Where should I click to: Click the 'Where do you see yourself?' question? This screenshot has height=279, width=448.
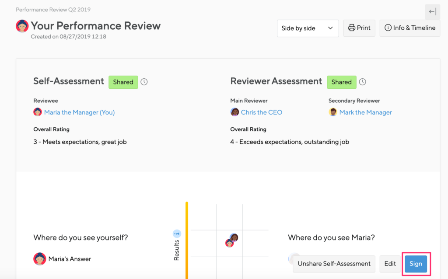pos(80,237)
